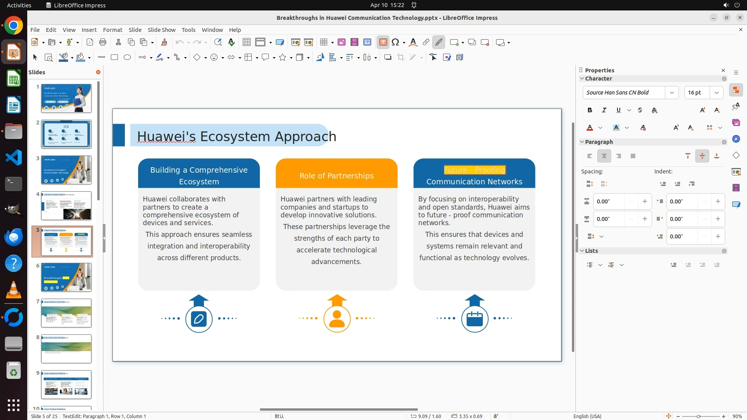Image resolution: width=747 pixels, height=420 pixels.
Task: Select slide 7 thumbnail
Action: (x=66, y=313)
